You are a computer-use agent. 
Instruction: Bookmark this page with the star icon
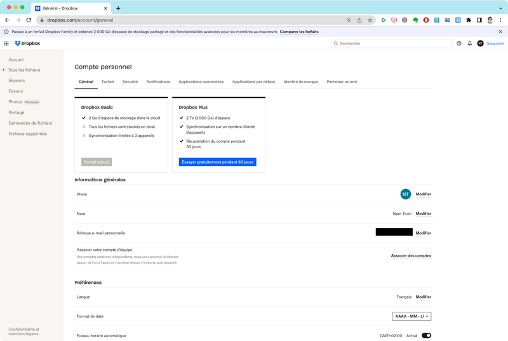pyautogui.click(x=370, y=20)
